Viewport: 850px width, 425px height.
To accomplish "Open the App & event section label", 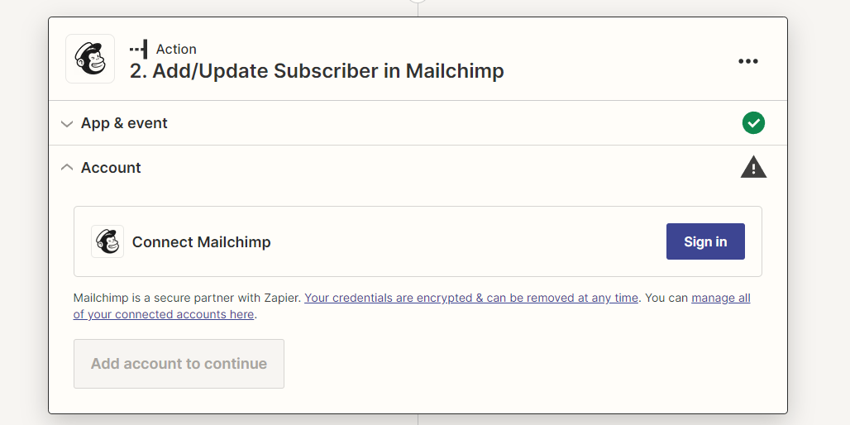I will click(124, 123).
